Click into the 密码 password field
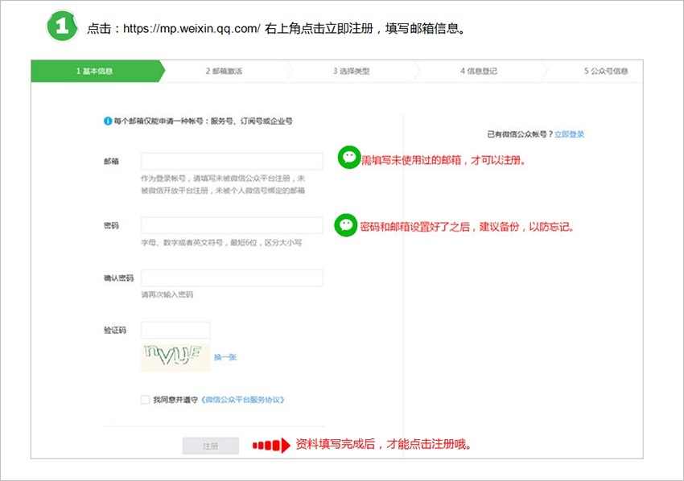The width and height of the screenshot is (684, 481). 232,225
